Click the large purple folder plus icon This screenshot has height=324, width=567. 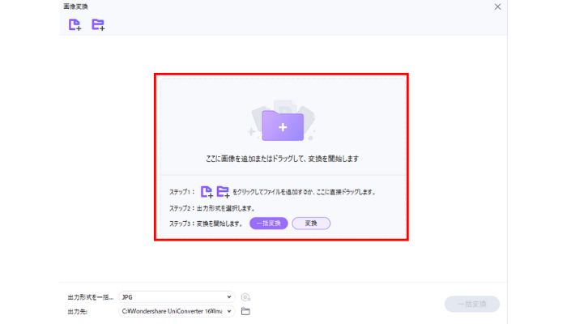[x=283, y=126]
